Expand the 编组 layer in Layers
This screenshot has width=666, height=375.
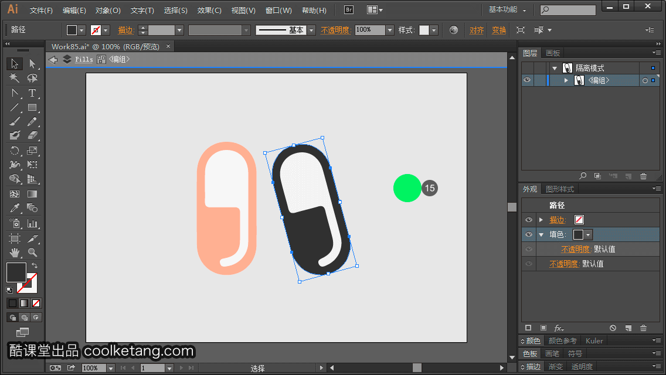pyautogui.click(x=566, y=80)
